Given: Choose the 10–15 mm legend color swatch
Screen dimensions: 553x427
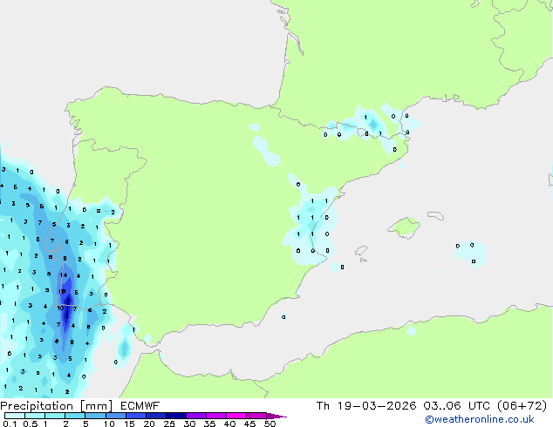Looking at the screenshot, I should click(116, 416).
